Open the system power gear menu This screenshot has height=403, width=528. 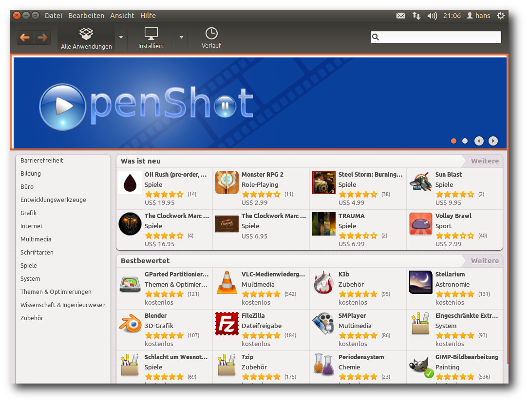501,16
